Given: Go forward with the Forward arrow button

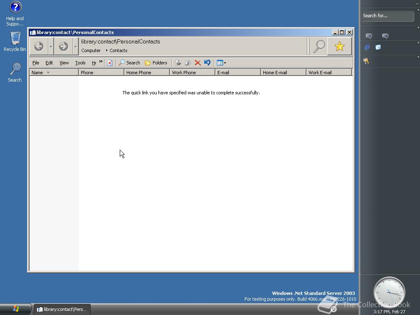Looking at the screenshot, I should pyautogui.click(x=64, y=46).
